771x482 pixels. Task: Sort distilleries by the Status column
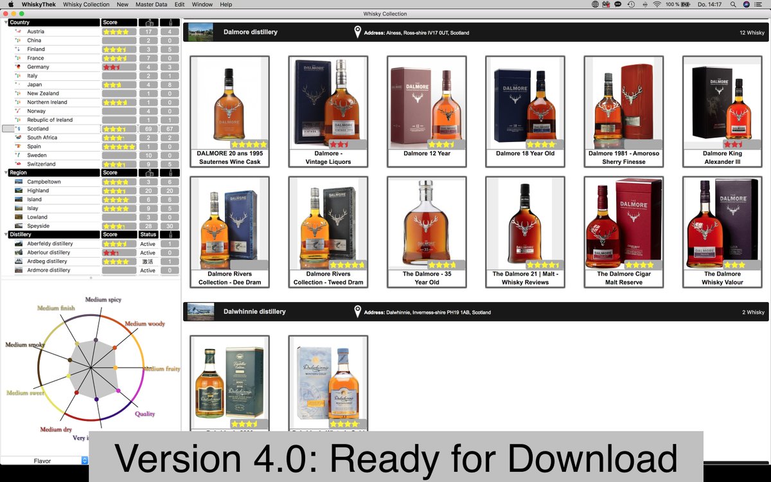pyautogui.click(x=148, y=235)
